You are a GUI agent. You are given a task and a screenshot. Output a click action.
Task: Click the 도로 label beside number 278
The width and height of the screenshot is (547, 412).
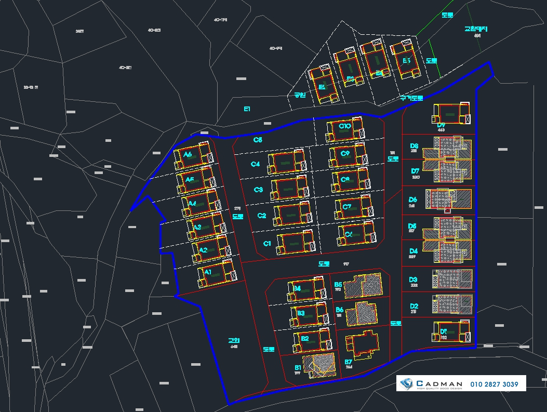[238, 217]
